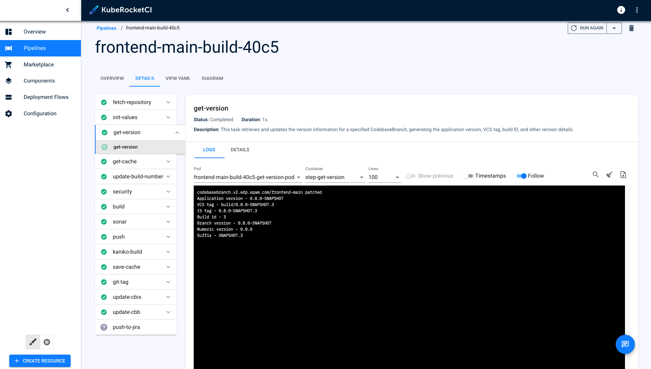Expand the update-cbis task chevron

168,297
